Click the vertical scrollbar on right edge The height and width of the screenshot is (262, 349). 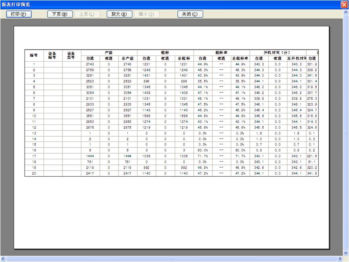click(x=346, y=133)
